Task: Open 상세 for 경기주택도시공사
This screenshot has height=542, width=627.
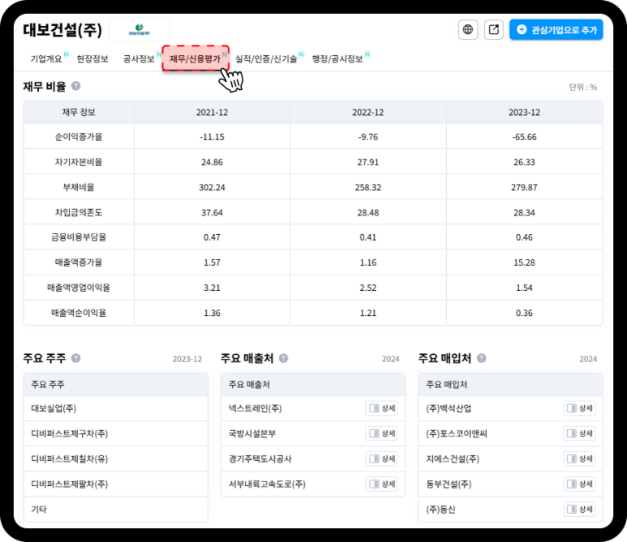Action: pos(381,459)
